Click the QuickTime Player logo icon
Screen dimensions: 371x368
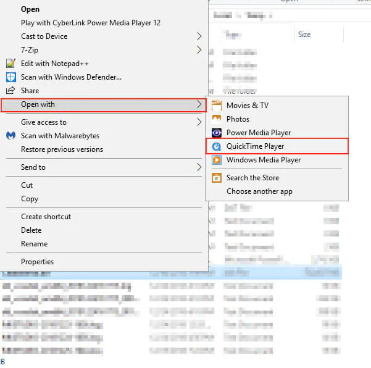click(x=217, y=146)
